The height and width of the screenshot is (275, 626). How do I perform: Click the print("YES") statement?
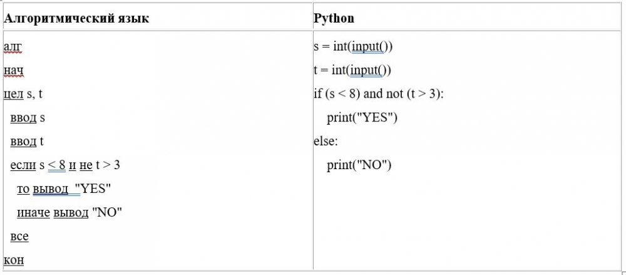coord(362,118)
